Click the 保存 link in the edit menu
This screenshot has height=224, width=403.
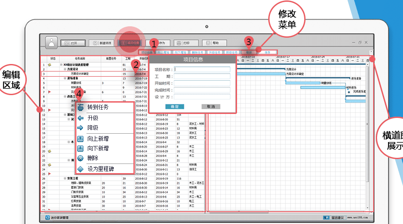pyautogui.click(x=267, y=52)
